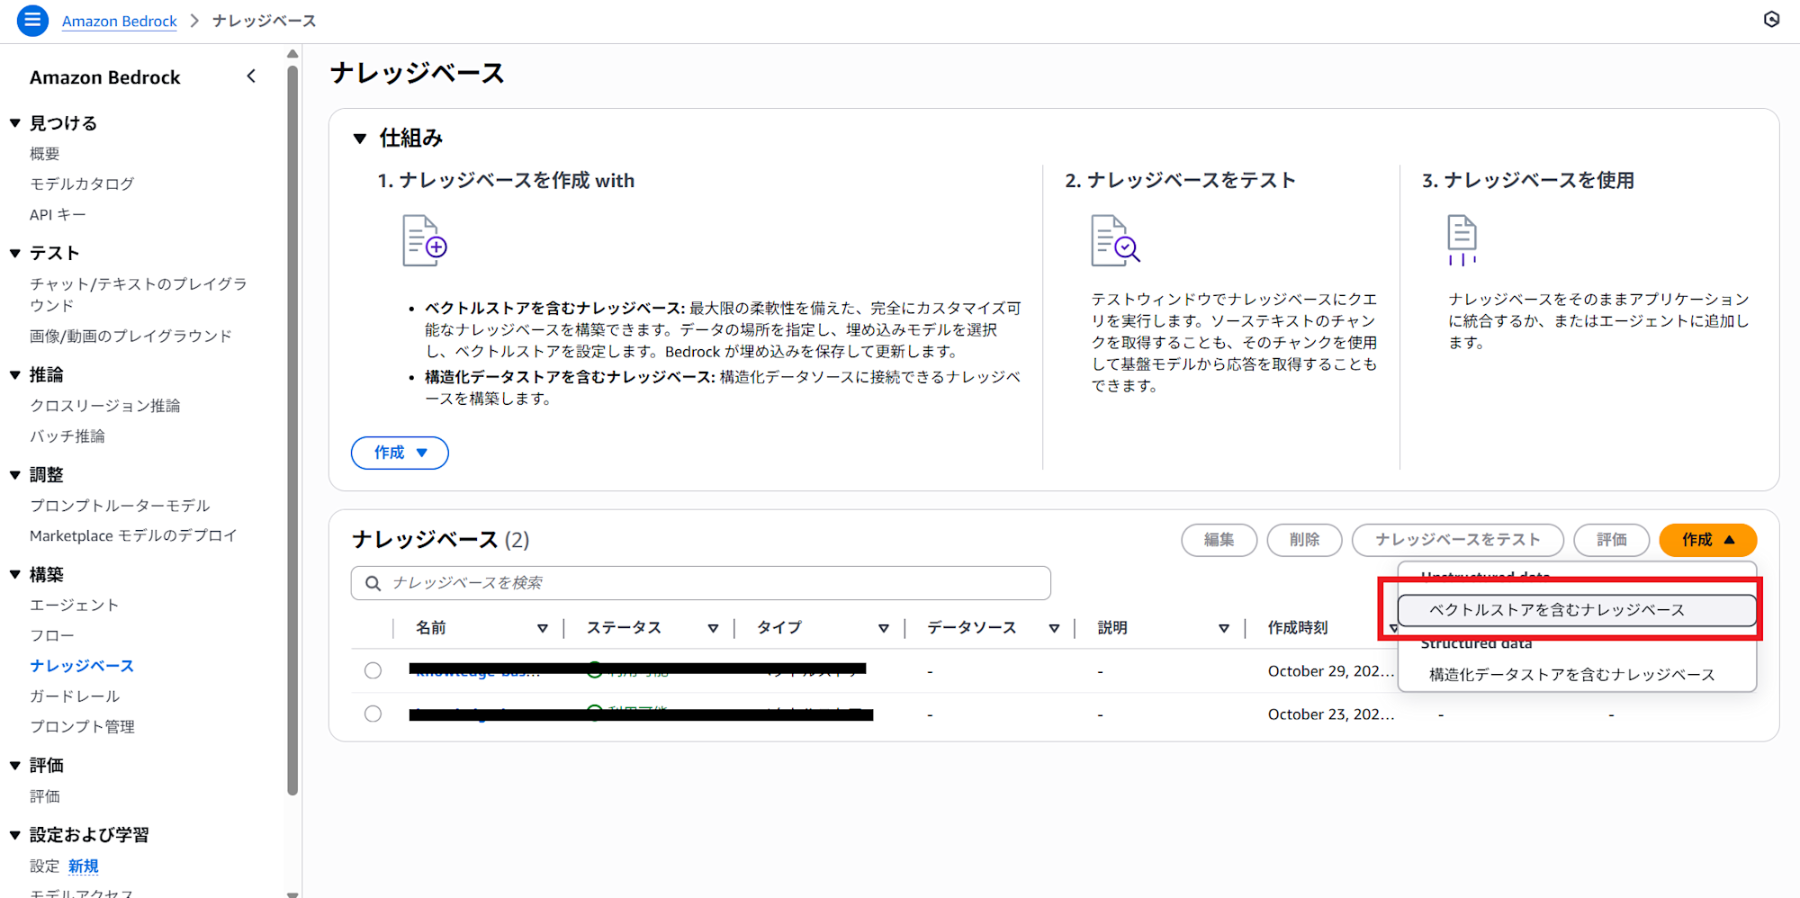Open ガードレール in the sidebar

point(75,696)
